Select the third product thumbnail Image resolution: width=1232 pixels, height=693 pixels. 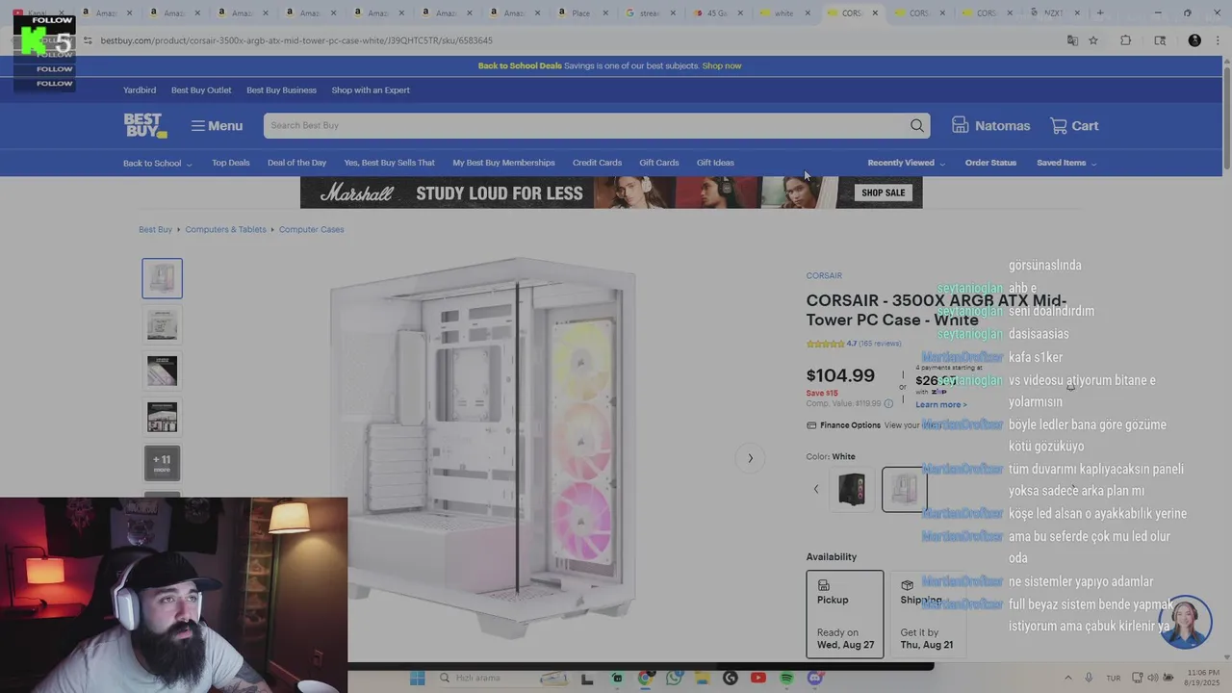(x=162, y=371)
